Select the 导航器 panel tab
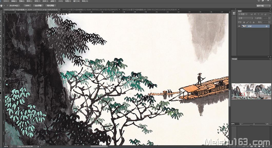Image resolution: width=272 pixels, height=148 pixels. 234,59
